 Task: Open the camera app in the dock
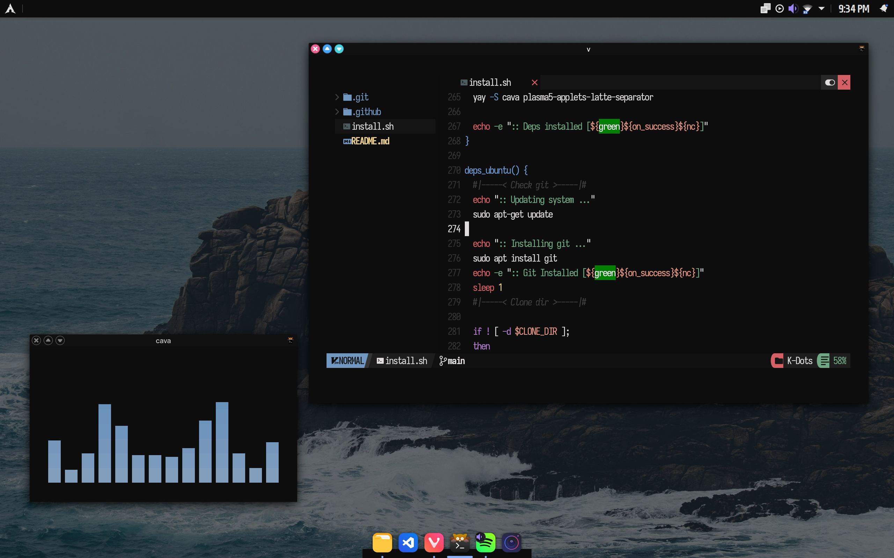click(511, 543)
